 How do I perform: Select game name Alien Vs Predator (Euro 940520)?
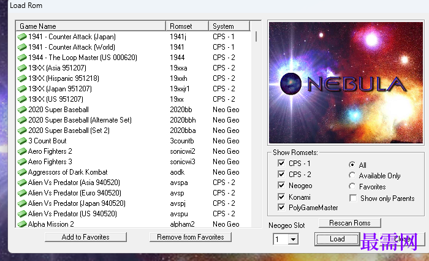point(75,193)
